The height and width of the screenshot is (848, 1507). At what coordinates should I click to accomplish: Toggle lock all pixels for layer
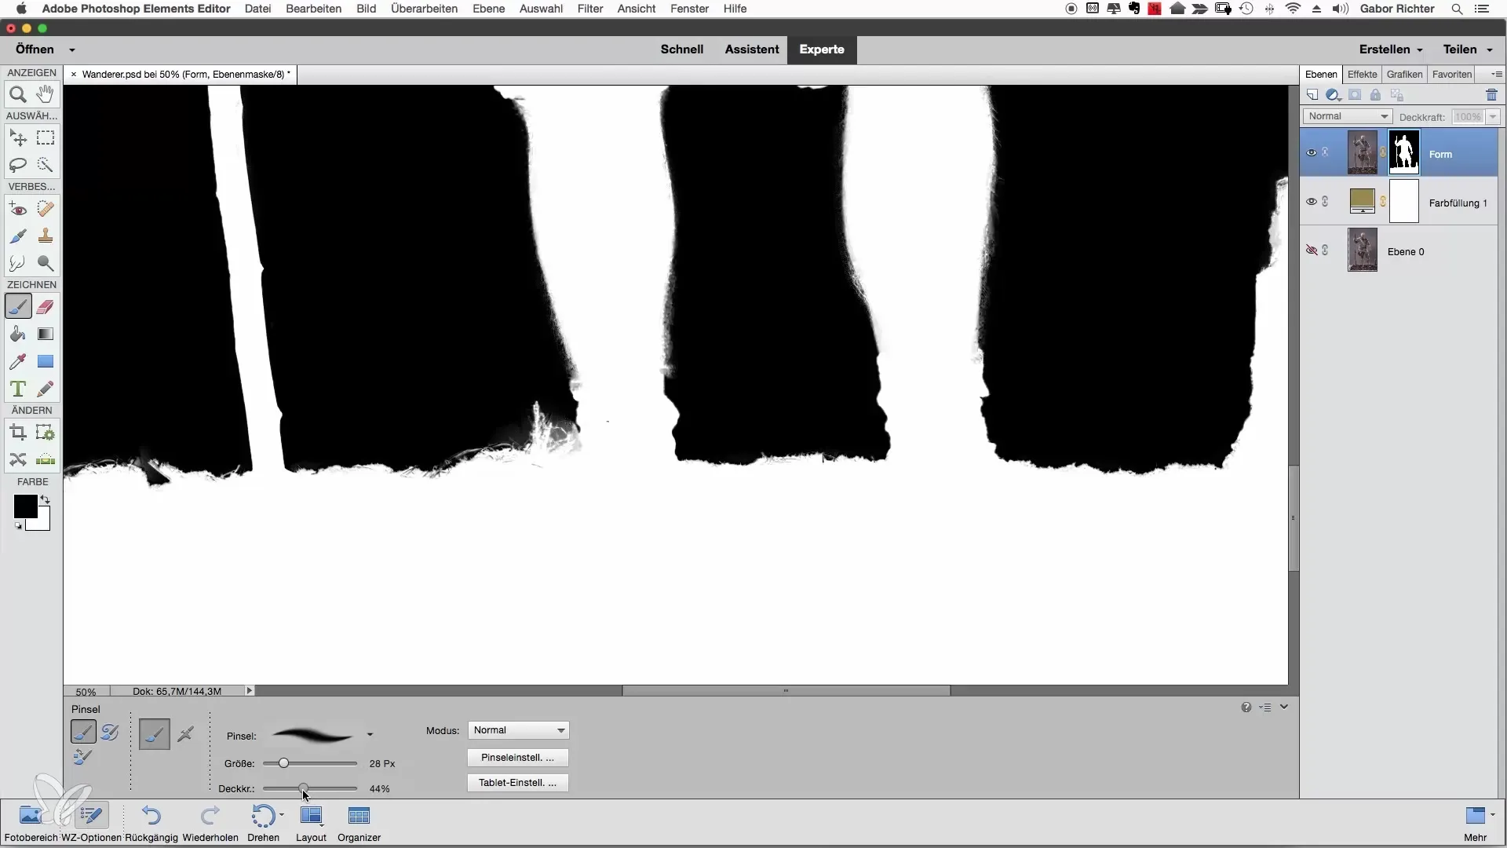[x=1375, y=95]
